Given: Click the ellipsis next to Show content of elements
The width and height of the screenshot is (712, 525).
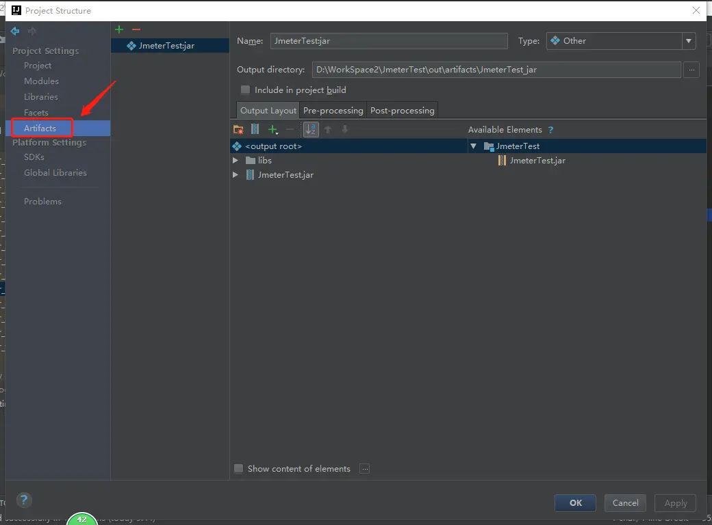Looking at the screenshot, I should tap(365, 469).
